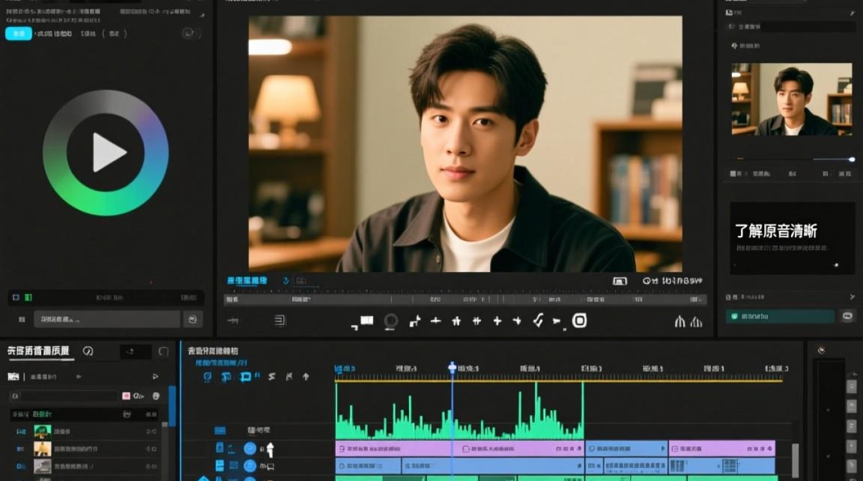Click the rounded-square stop icon below the preview
Viewport: 863px width, 481px height.
point(580,321)
